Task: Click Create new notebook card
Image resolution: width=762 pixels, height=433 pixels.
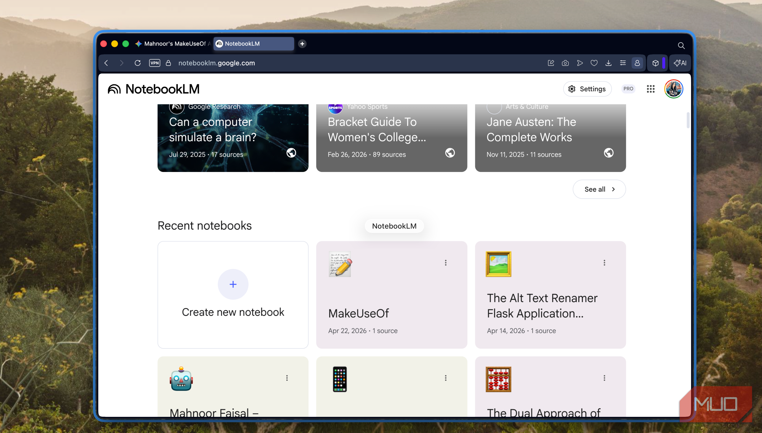Action: pyautogui.click(x=233, y=295)
